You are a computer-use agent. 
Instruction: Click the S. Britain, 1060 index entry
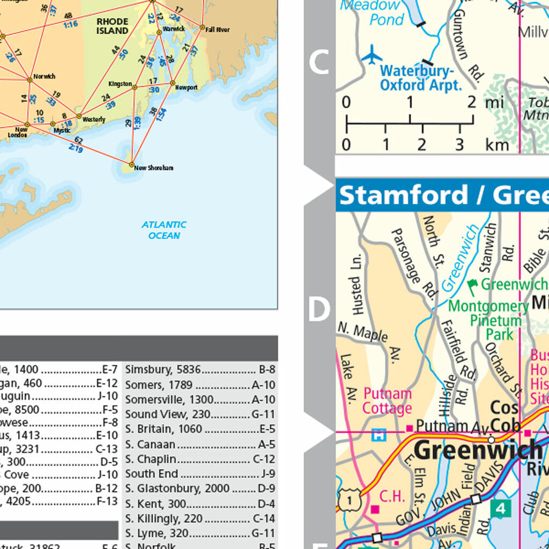tap(200, 429)
